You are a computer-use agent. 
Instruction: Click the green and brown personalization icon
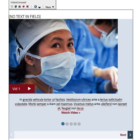click(20, 6)
